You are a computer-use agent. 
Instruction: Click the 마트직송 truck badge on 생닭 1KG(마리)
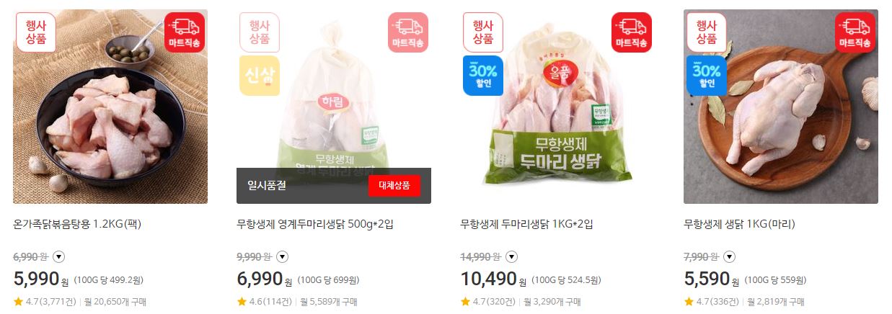855,32
